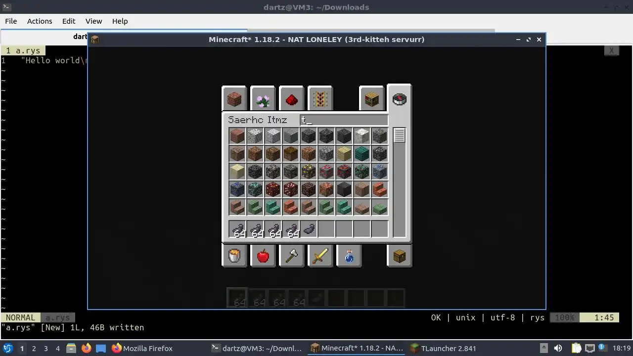Pick the reddish block in the first grid slot
Image resolution: width=633 pixels, height=356 pixels.
[x=237, y=135]
